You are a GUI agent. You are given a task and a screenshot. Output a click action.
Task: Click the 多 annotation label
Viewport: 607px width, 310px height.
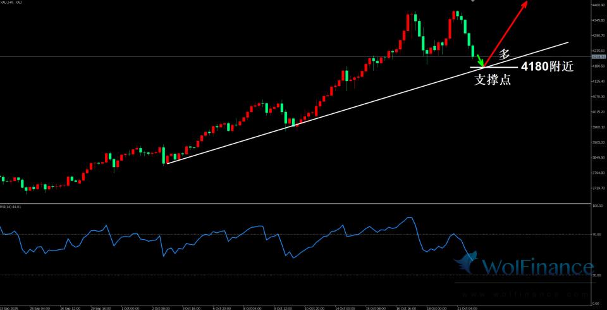pyautogui.click(x=504, y=54)
